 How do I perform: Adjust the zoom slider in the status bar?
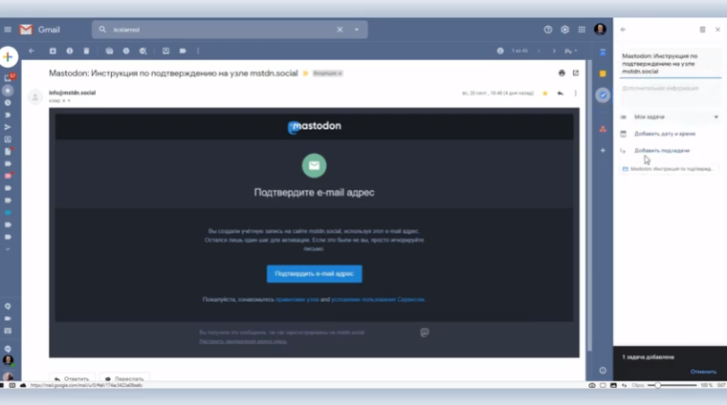(x=657, y=385)
